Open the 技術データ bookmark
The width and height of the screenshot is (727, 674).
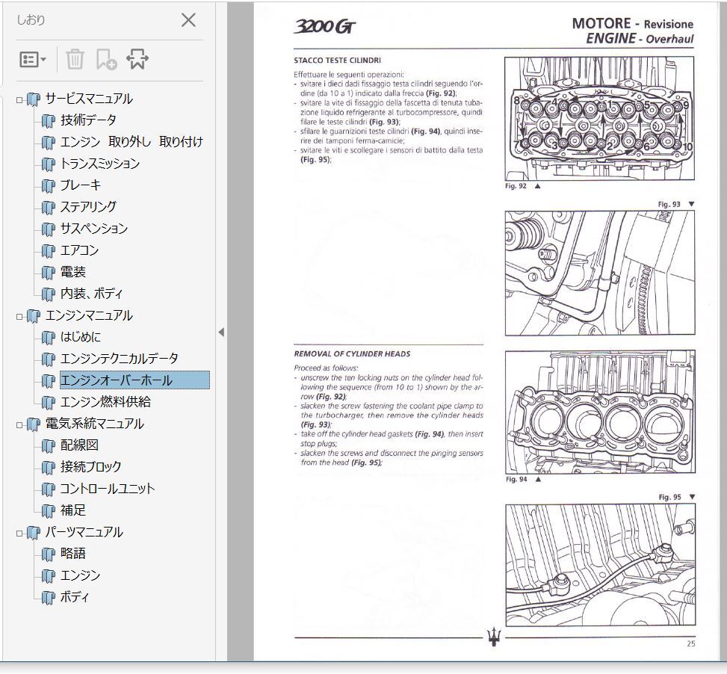click(x=89, y=120)
